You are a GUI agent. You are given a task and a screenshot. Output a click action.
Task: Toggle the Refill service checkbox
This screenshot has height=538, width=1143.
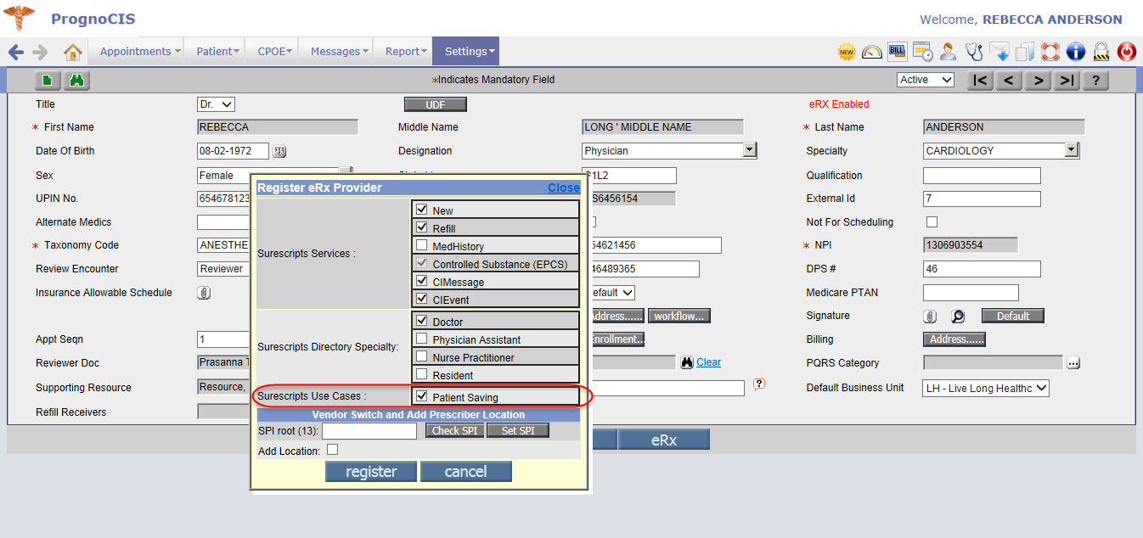pyautogui.click(x=421, y=227)
